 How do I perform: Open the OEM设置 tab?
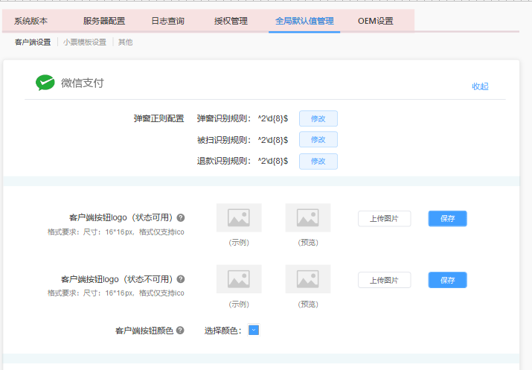tap(375, 21)
